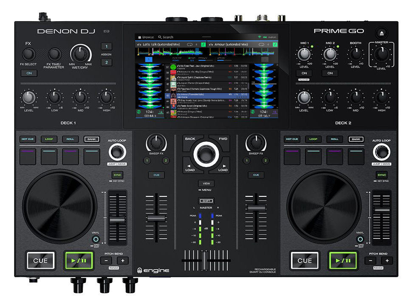Toggle the FX ON button
Image resolution: width=413 pixels, height=306 pixels.
pyautogui.click(x=28, y=73)
